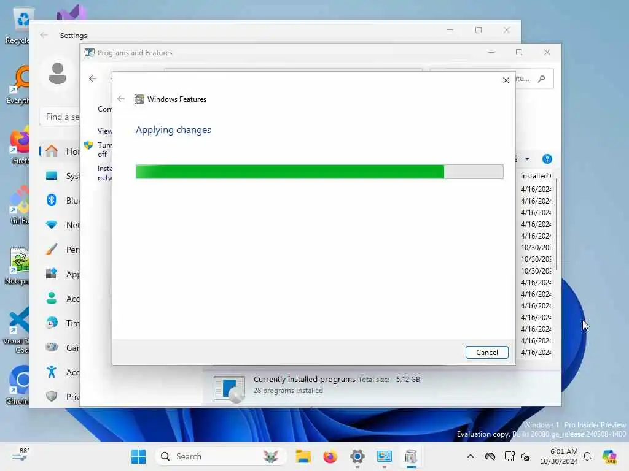Open Network section in Settings sidebar
Viewport: 629px width, 471px height.
[x=60, y=224]
